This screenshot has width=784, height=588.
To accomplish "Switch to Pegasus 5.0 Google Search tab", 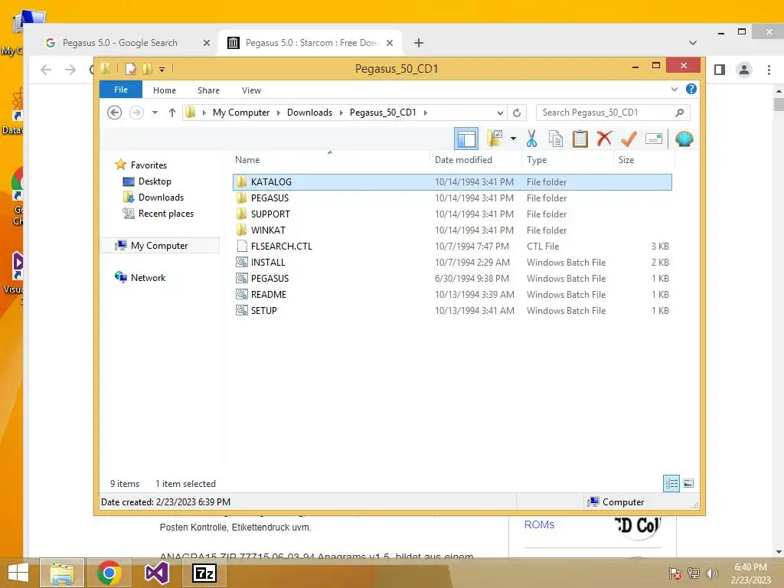I will [x=120, y=43].
